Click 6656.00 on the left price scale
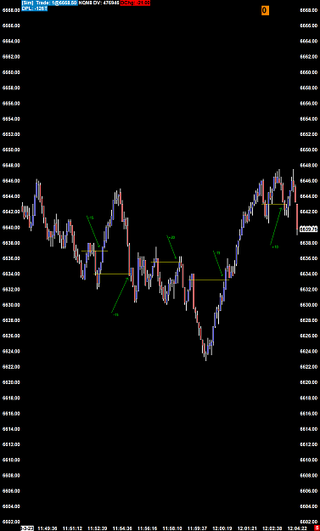This screenshot has height=531, width=320. pos(11,104)
